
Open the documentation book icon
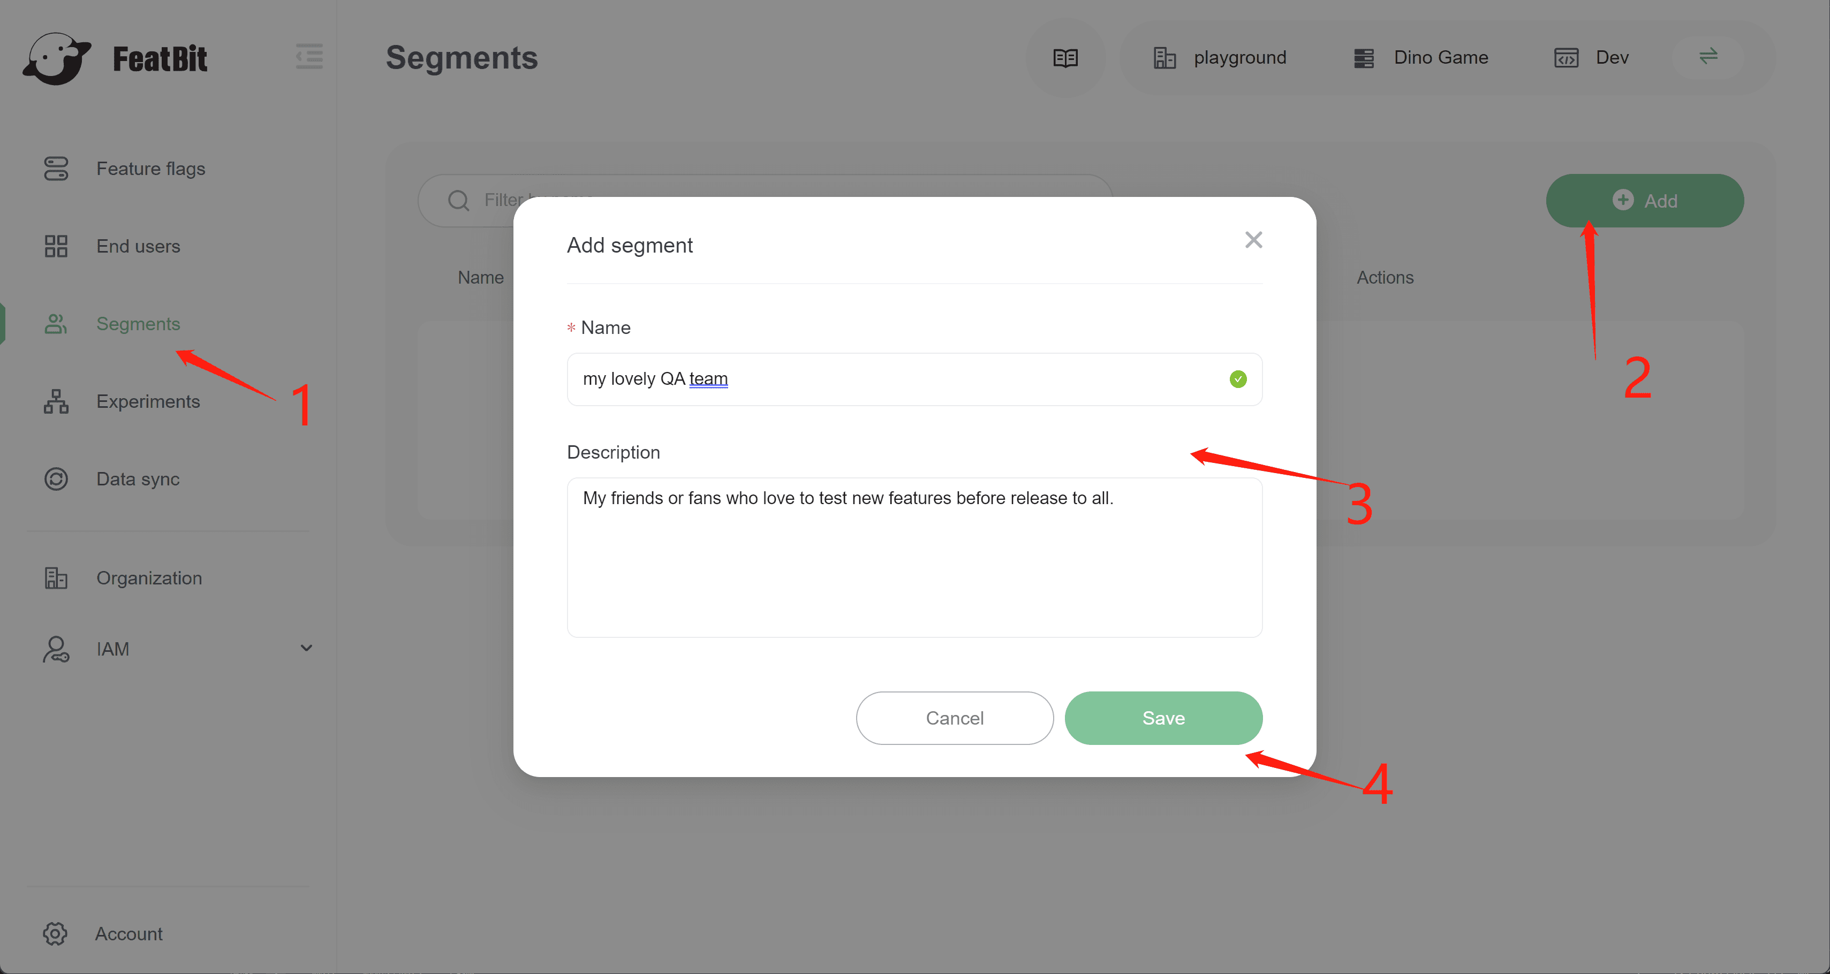click(1065, 57)
